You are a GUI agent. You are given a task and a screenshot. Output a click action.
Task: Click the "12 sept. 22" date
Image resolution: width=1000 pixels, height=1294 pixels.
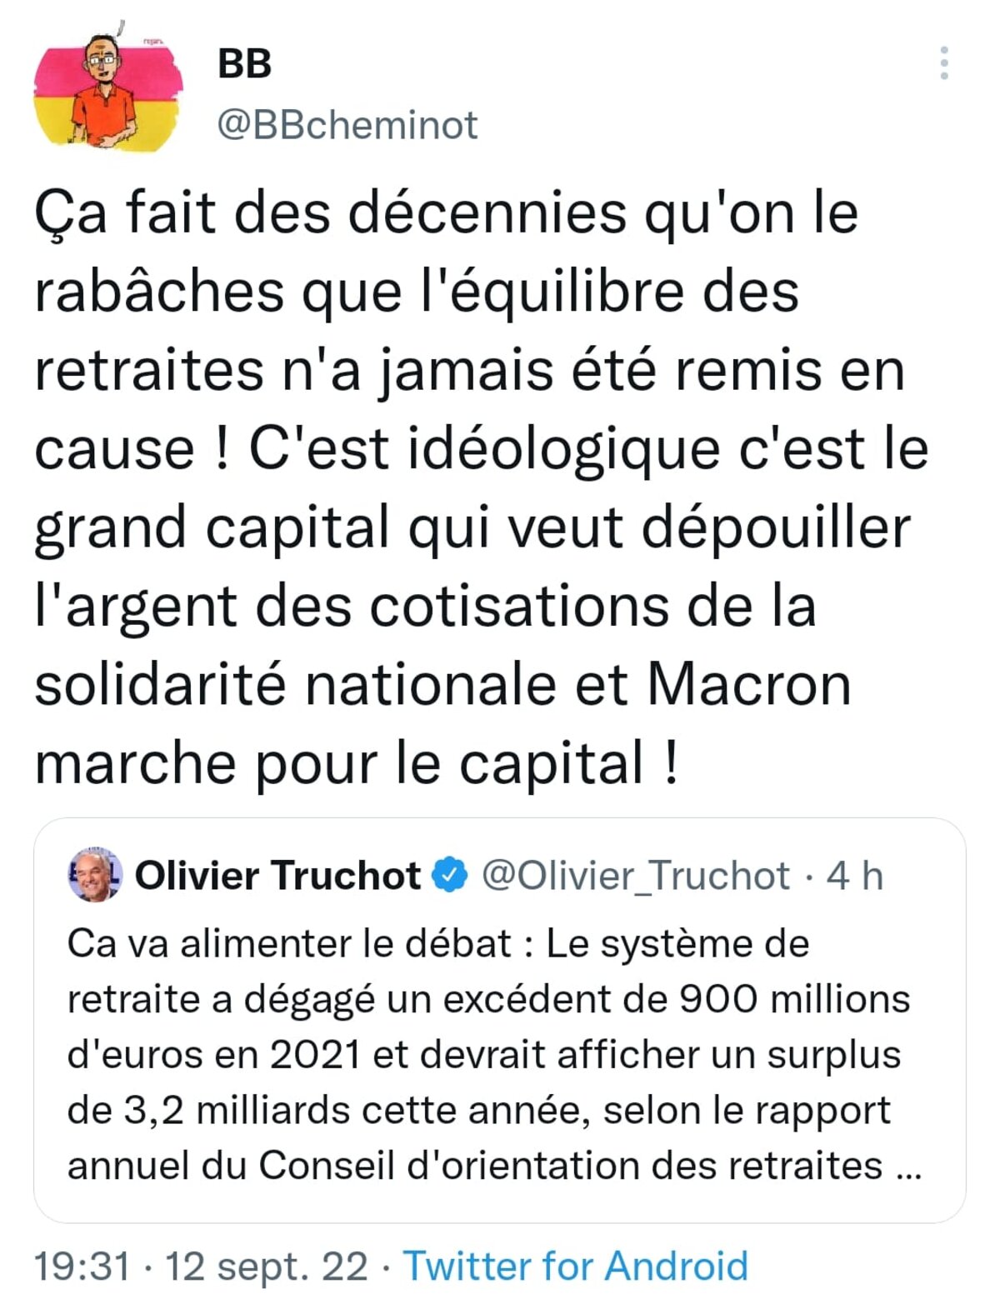[x=267, y=1267]
